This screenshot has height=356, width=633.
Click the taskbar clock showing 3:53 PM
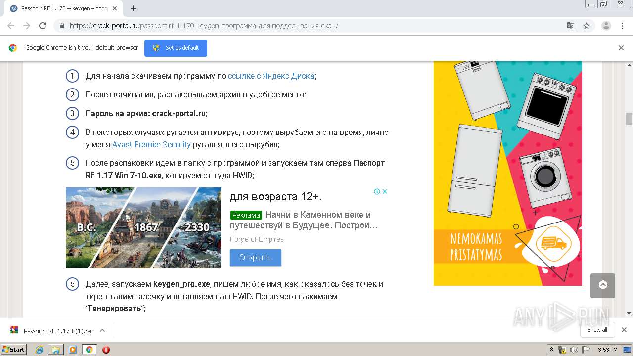pos(607,350)
